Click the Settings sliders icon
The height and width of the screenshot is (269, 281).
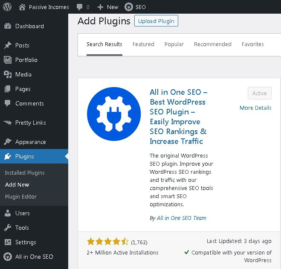8,242
